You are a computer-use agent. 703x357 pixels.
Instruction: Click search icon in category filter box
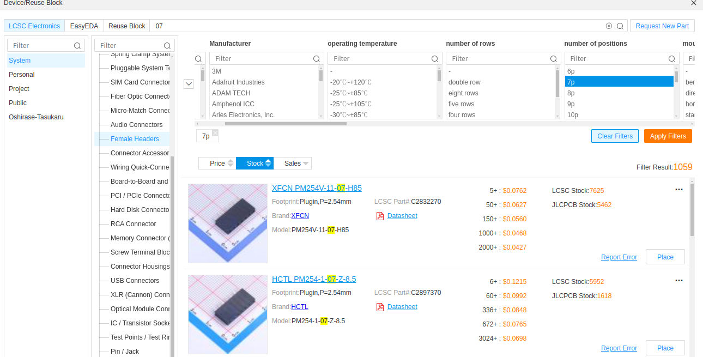coord(168,46)
